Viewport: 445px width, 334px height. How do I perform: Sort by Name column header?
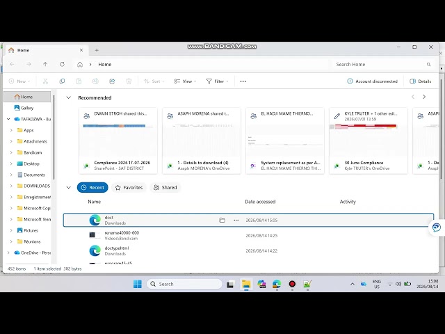tap(95, 202)
